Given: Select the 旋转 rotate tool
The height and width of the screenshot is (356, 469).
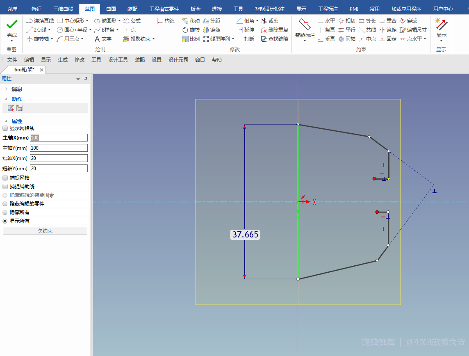Looking at the screenshot, I should [x=191, y=30].
